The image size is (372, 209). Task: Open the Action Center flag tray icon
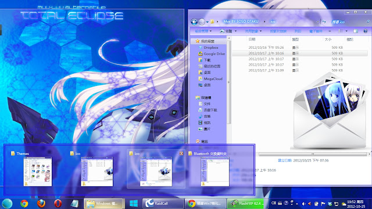click(323, 204)
